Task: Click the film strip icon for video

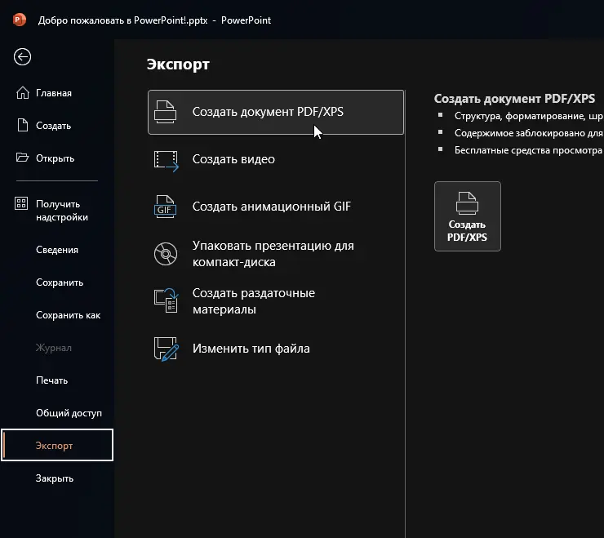Action: [x=167, y=160]
